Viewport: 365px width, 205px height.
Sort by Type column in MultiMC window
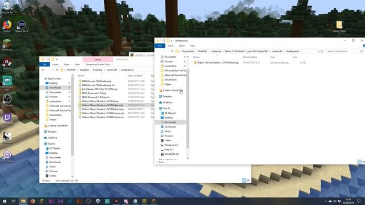(x=273, y=57)
